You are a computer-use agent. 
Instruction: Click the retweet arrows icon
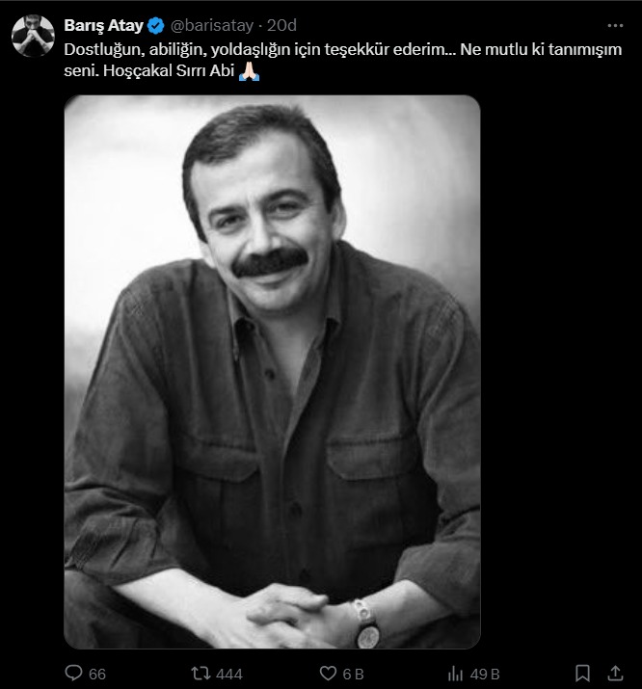[x=201, y=674]
